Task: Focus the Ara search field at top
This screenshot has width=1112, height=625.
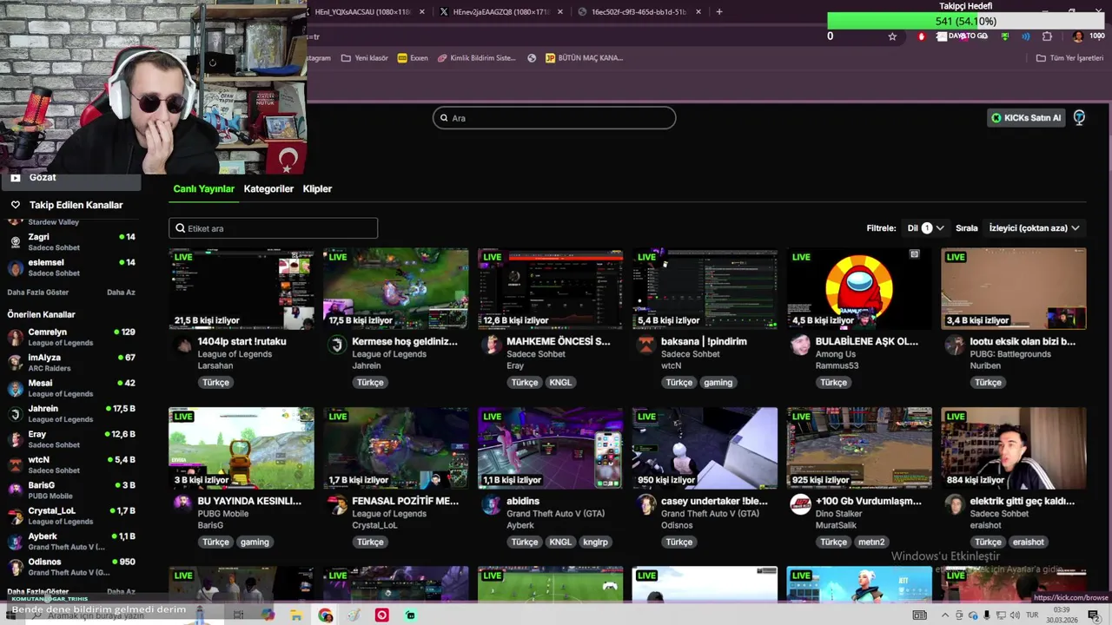Action: tap(554, 118)
